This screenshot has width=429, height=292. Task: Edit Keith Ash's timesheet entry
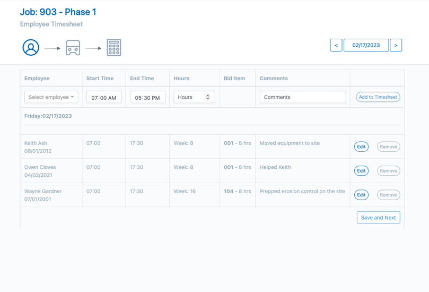point(361,147)
